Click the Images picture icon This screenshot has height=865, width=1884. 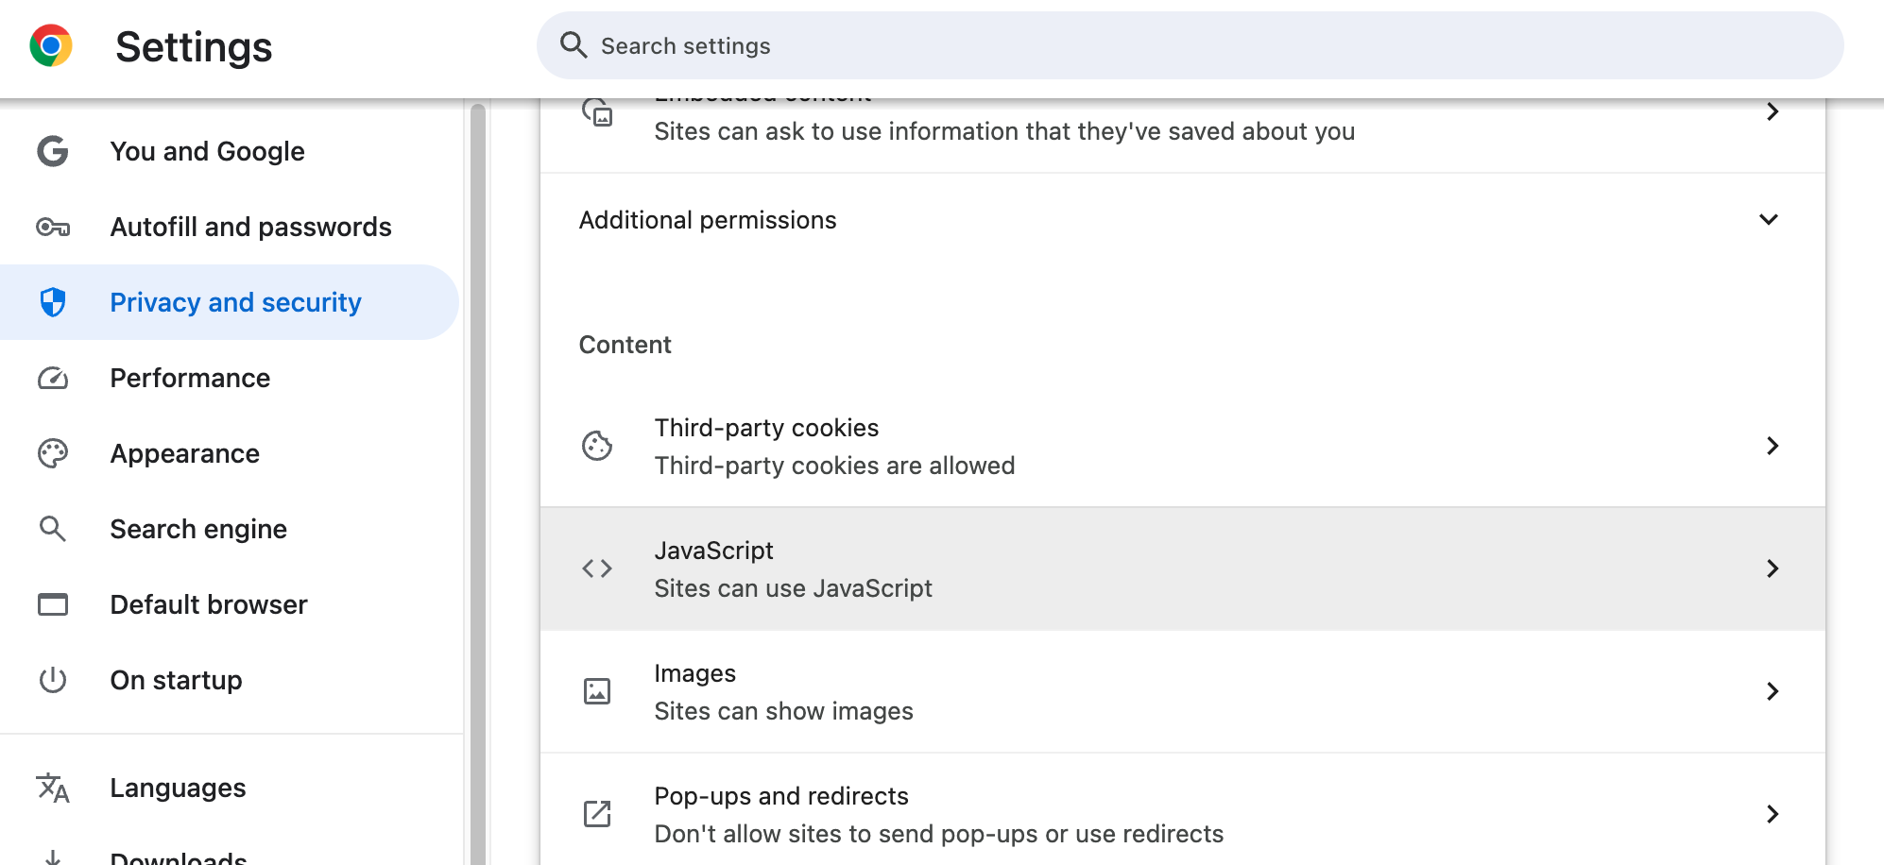[596, 690]
